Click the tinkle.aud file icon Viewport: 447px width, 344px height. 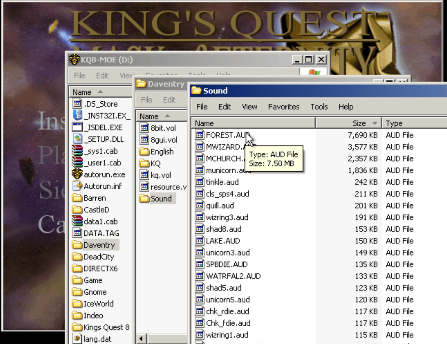199,182
